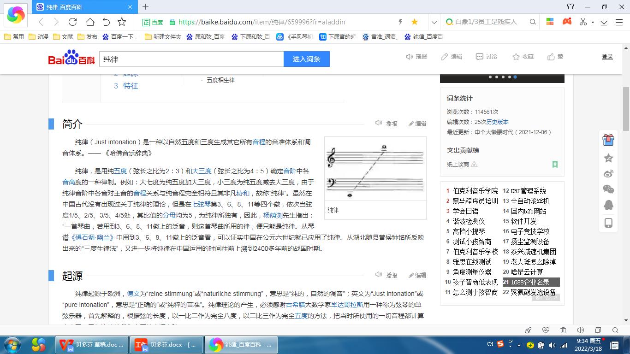
Task: Open the 《碣石调·幽兰》 hyperlink
Action: coord(92,237)
